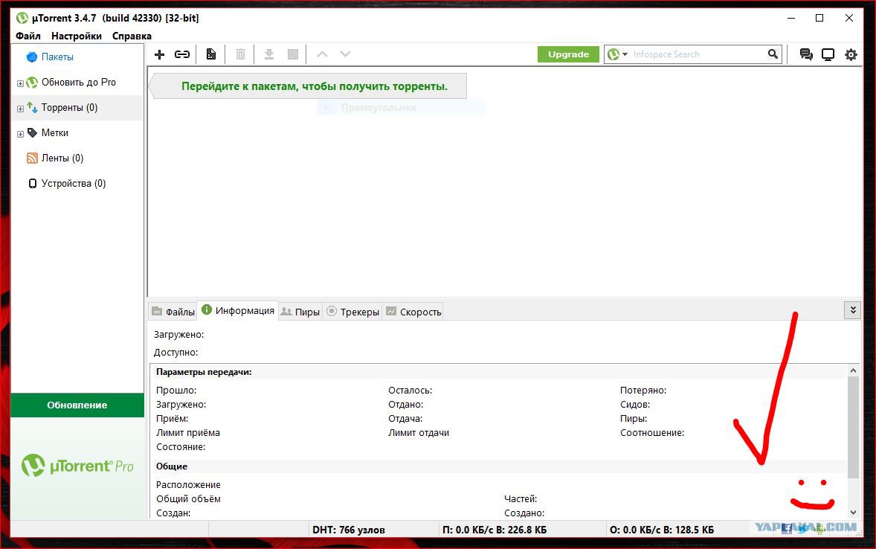The height and width of the screenshot is (549, 876).
Task: Click the µTorrent Pro banner
Action: (x=77, y=465)
